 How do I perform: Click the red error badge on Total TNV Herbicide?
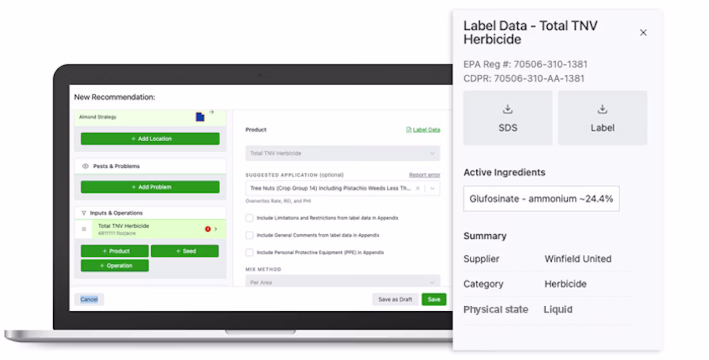208,229
